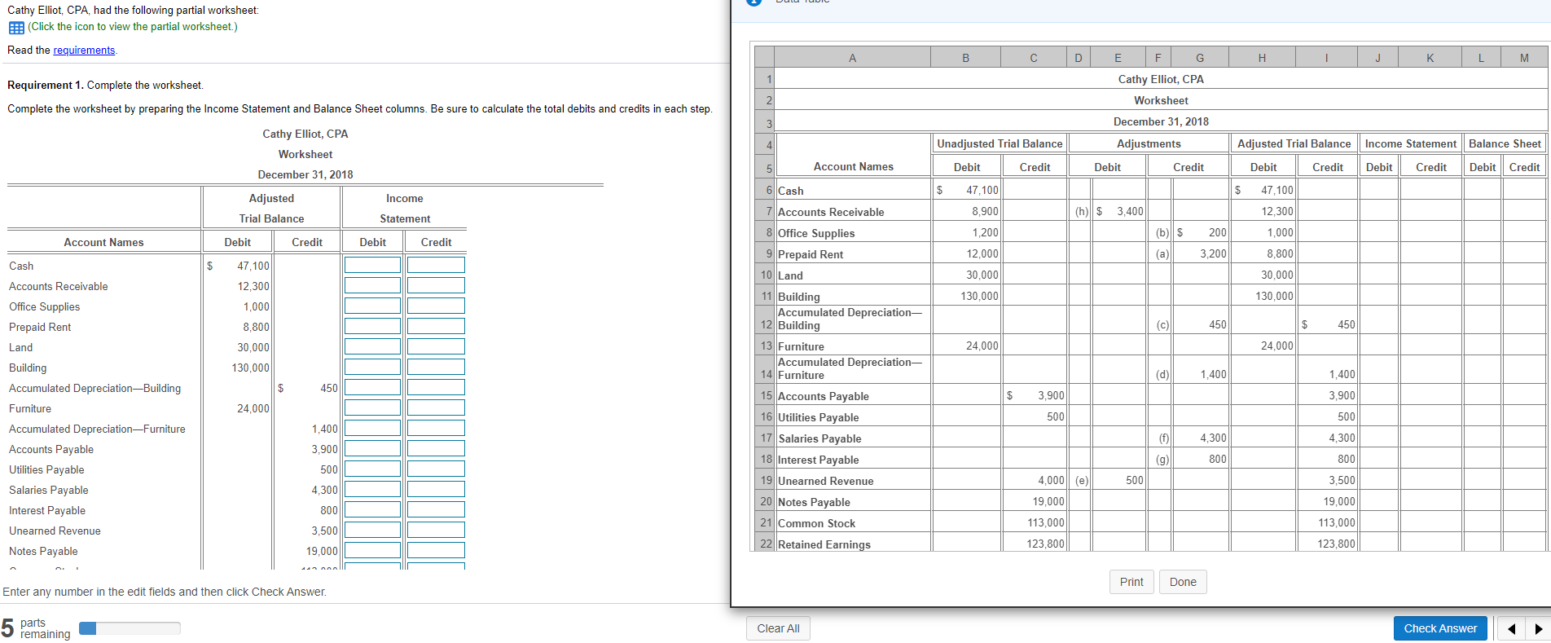Select Office Supplies Income Statement debit box
1551x643 pixels.
point(372,306)
